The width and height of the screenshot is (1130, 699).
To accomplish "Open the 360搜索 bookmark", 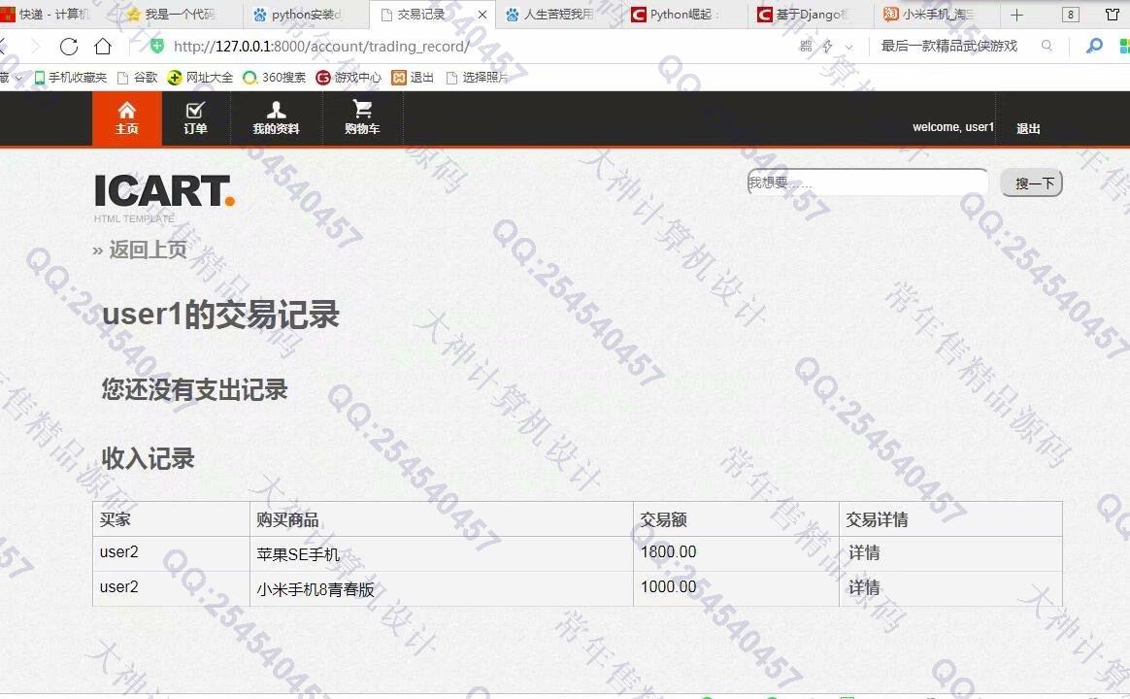I will pyautogui.click(x=275, y=77).
